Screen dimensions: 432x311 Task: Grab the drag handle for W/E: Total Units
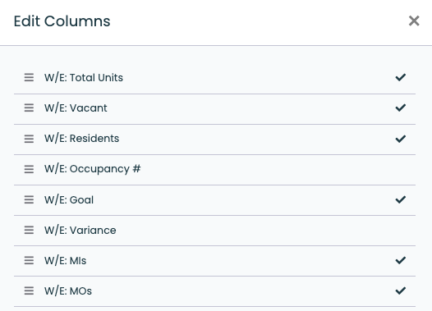point(29,78)
